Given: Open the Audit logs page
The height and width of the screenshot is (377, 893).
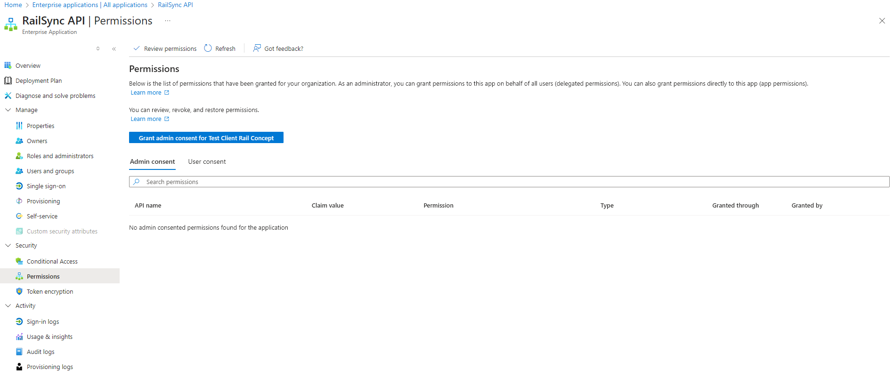Looking at the screenshot, I should pos(41,352).
